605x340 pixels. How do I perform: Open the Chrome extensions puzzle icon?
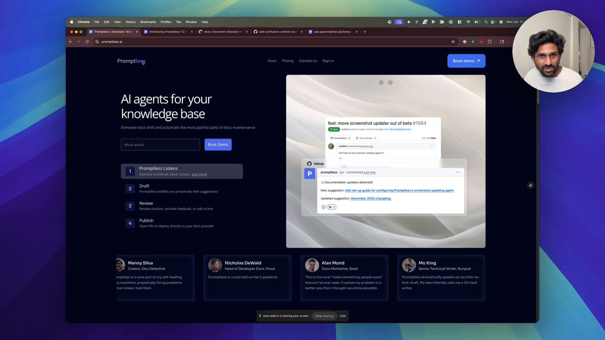490,42
